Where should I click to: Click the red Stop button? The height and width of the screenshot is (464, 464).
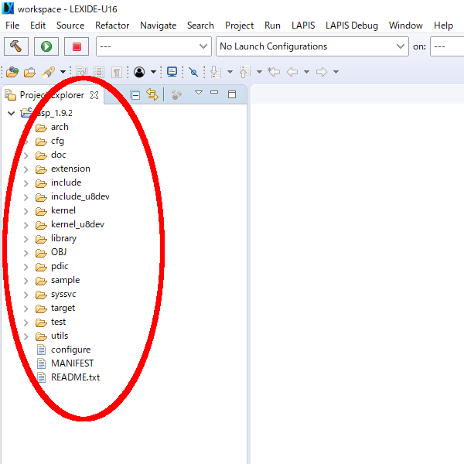[77, 46]
